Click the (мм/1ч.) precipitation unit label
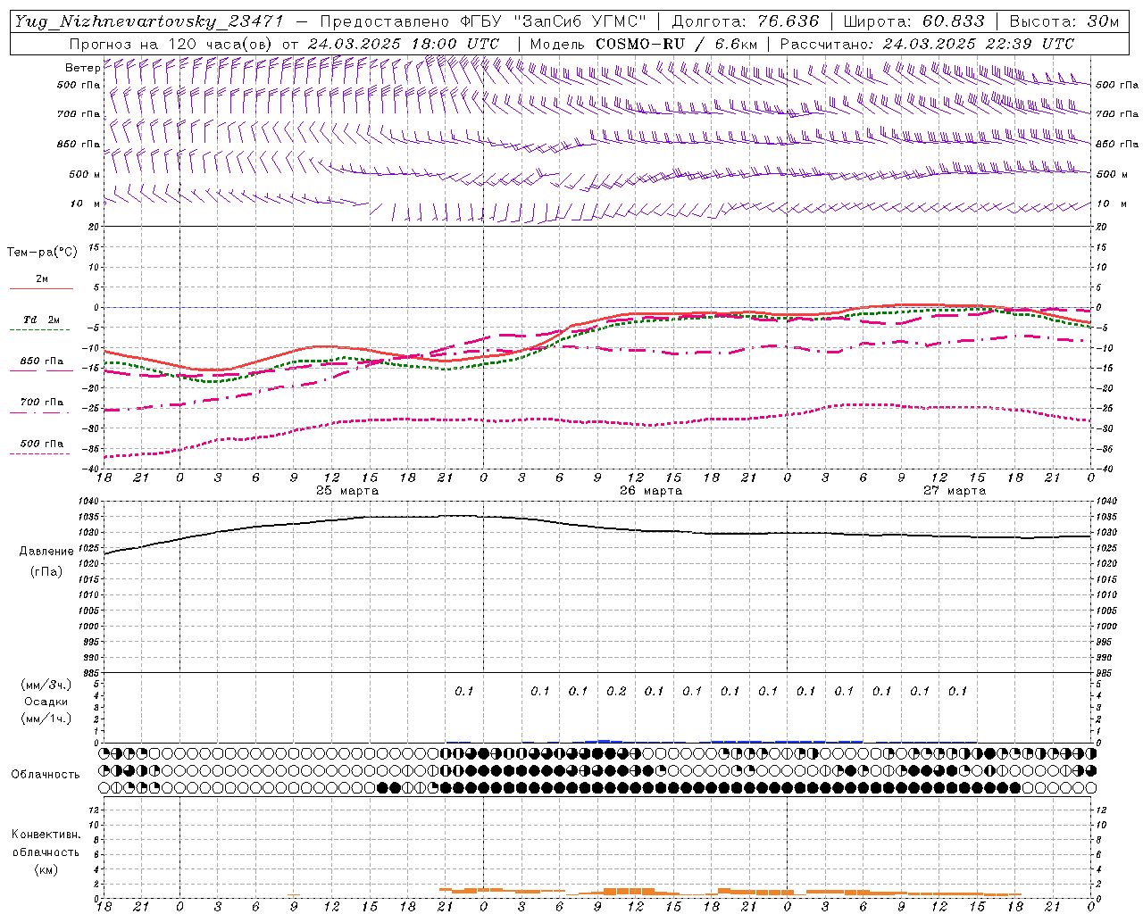Screen dimensions: 1143x914 click(46, 719)
